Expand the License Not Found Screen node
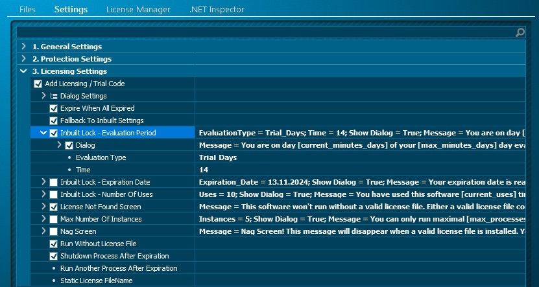The width and height of the screenshot is (539, 287). pyautogui.click(x=44, y=207)
